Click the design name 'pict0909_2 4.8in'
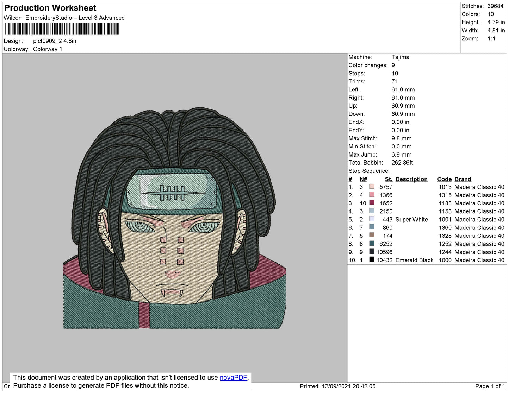Screen dimensions: 509x393 [55, 41]
